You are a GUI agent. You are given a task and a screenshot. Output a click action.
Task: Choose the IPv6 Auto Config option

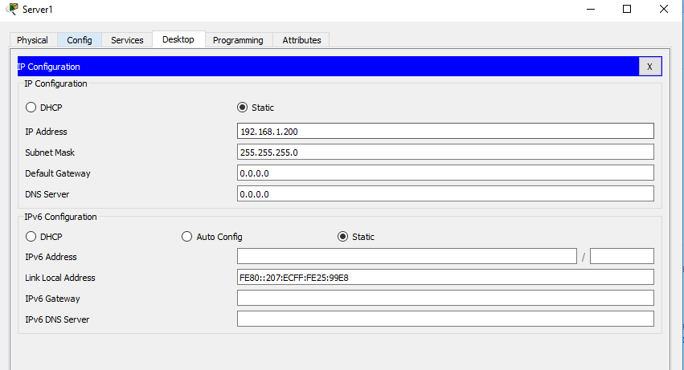[x=186, y=237]
